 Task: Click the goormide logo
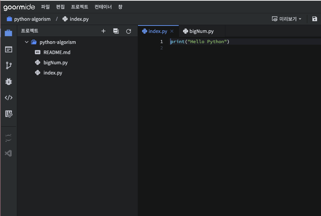click(19, 7)
